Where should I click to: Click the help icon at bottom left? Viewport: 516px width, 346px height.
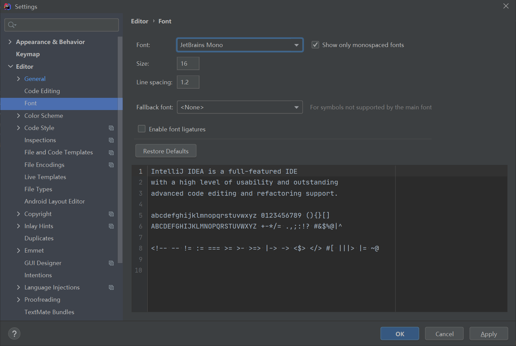tap(14, 333)
